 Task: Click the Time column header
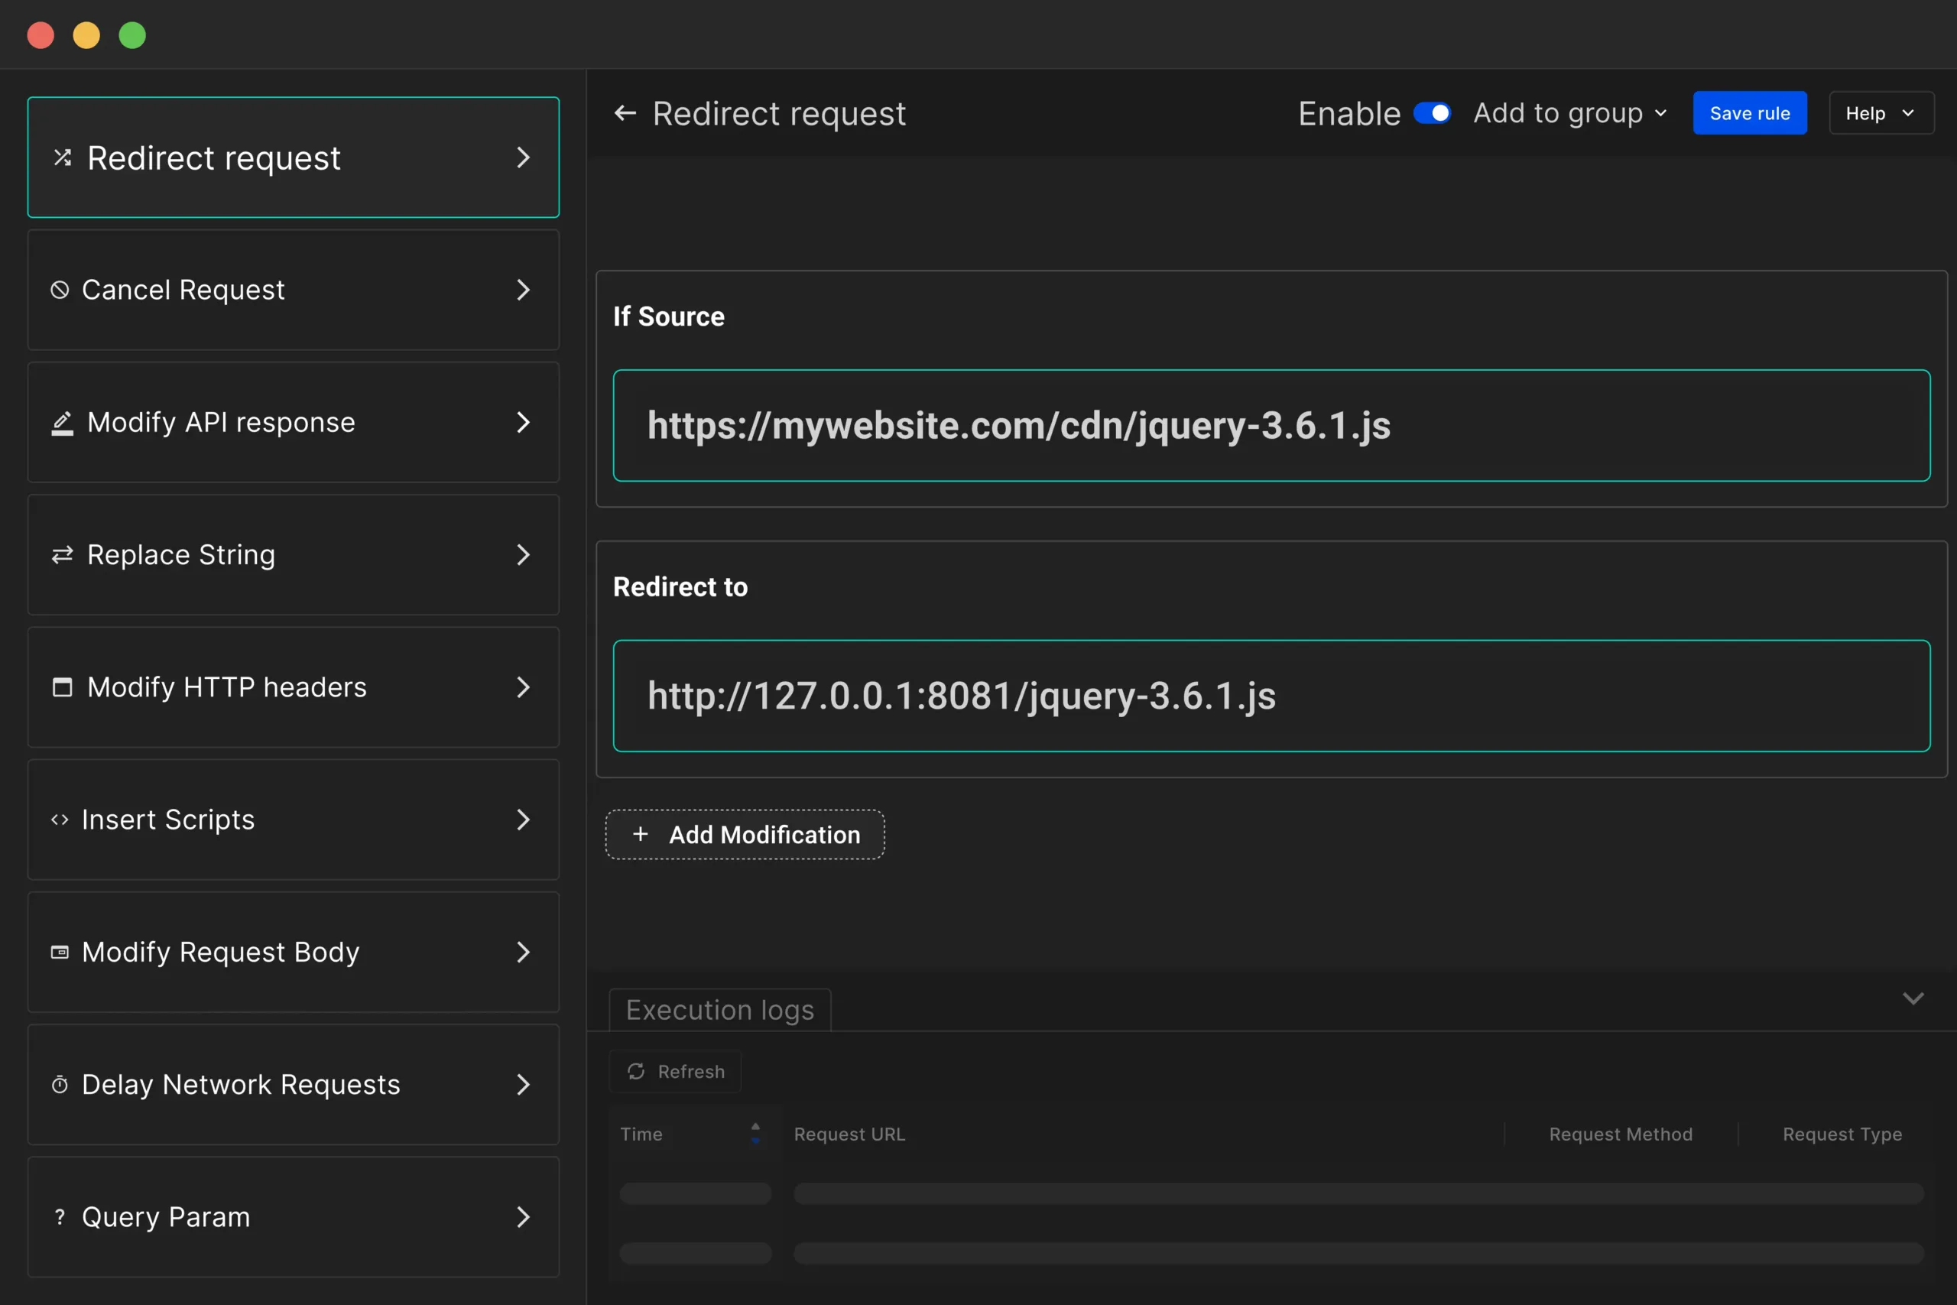coord(641,1134)
